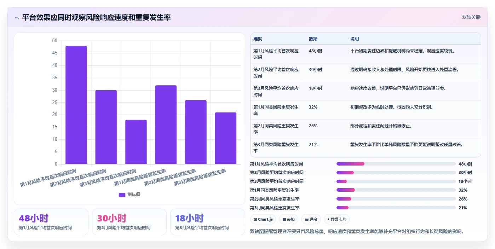Click the chart bar for 第1月同类风险重复发生率
The image size is (495, 249).
tap(166, 125)
